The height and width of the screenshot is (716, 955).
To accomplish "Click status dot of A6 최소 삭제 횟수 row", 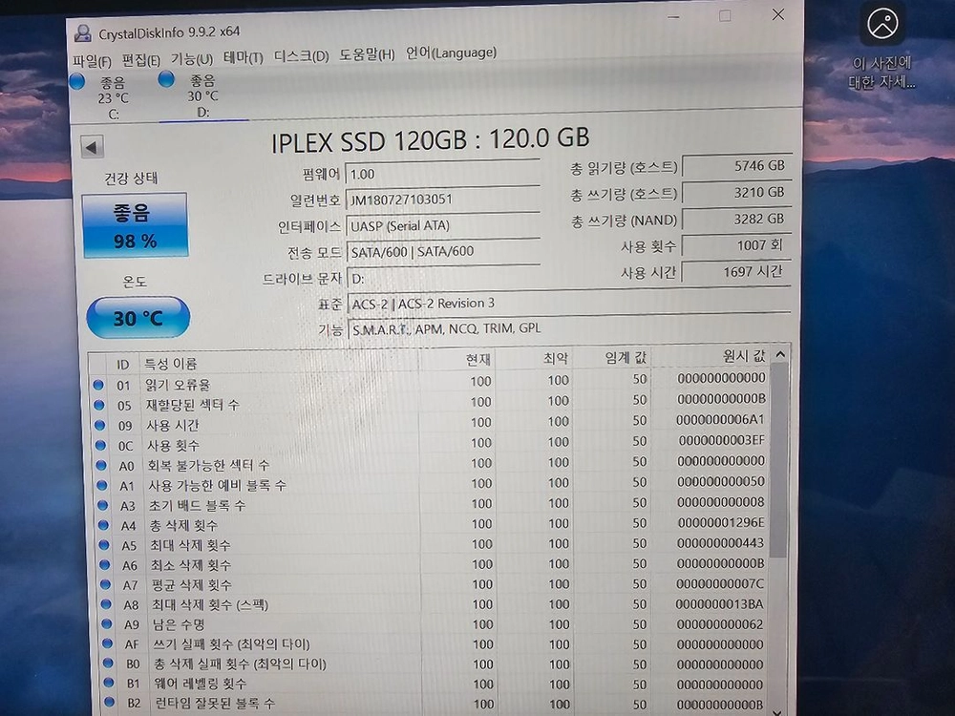I will [x=105, y=565].
